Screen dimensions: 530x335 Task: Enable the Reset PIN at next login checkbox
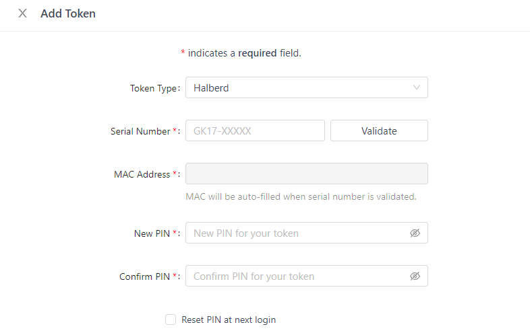171,320
